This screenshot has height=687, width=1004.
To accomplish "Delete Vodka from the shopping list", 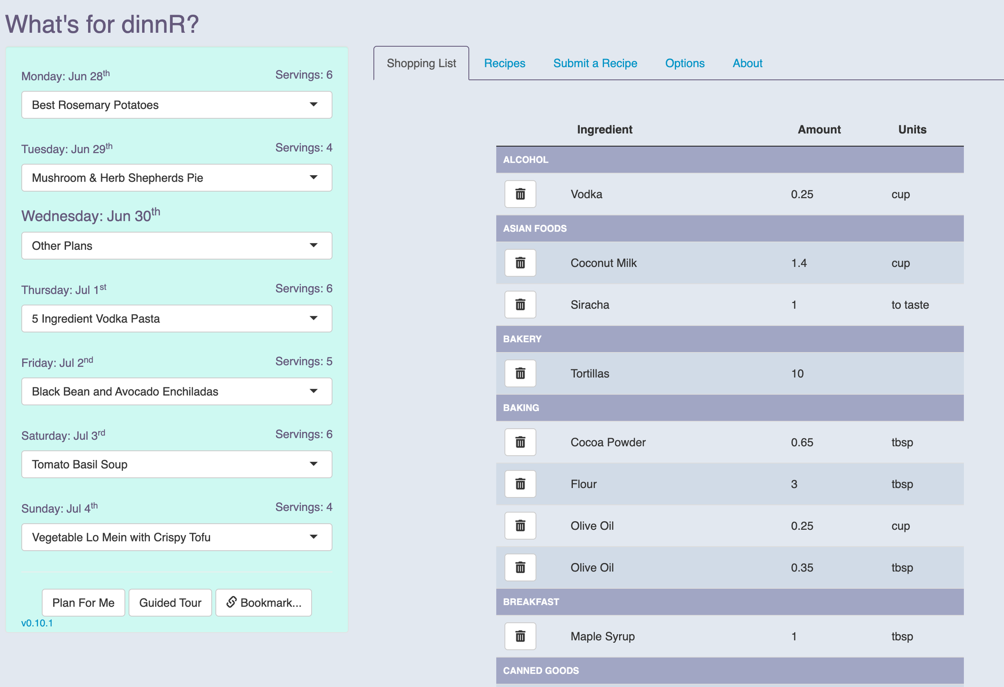I will click(520, 194).
